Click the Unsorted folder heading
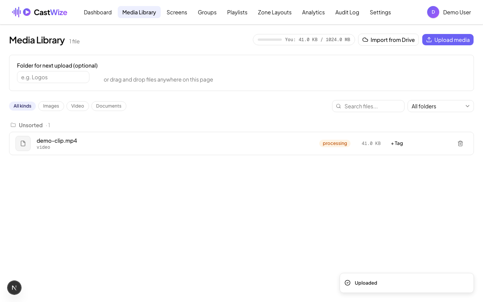 click(x=31, y=125)
